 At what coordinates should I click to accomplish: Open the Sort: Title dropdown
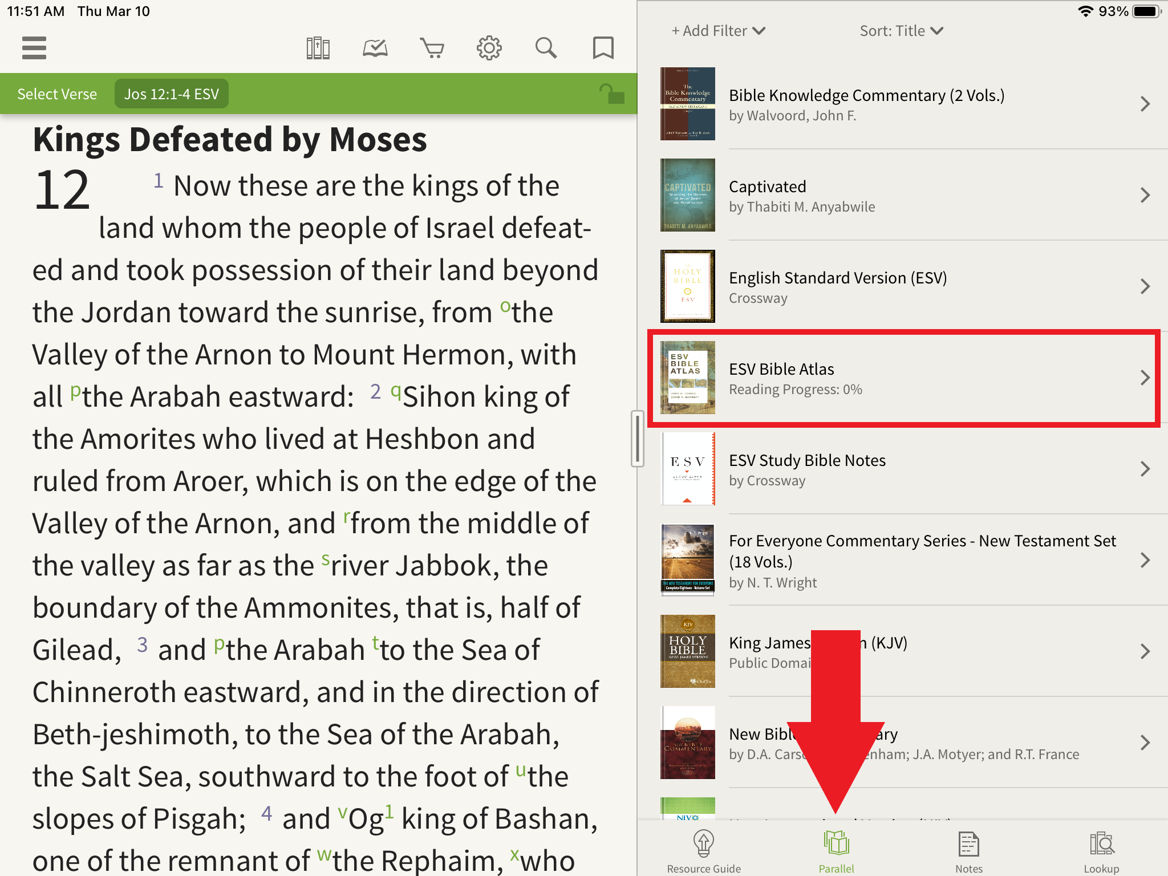[x=902, y=31]
